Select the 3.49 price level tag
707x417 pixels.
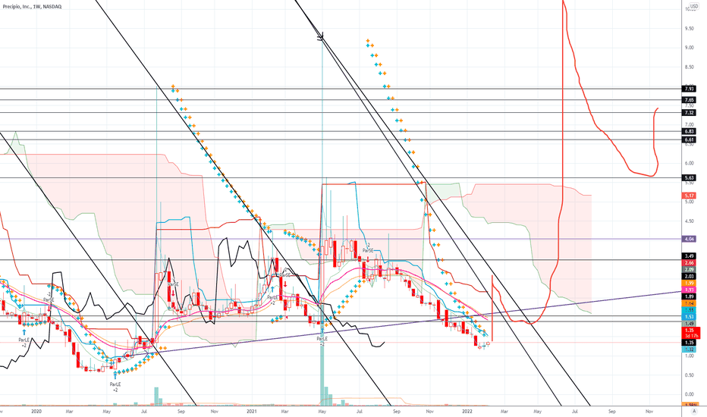(690, 256)
